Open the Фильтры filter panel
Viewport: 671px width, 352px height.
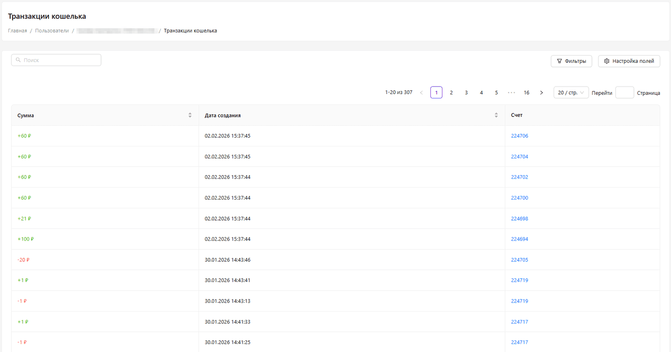571,61
